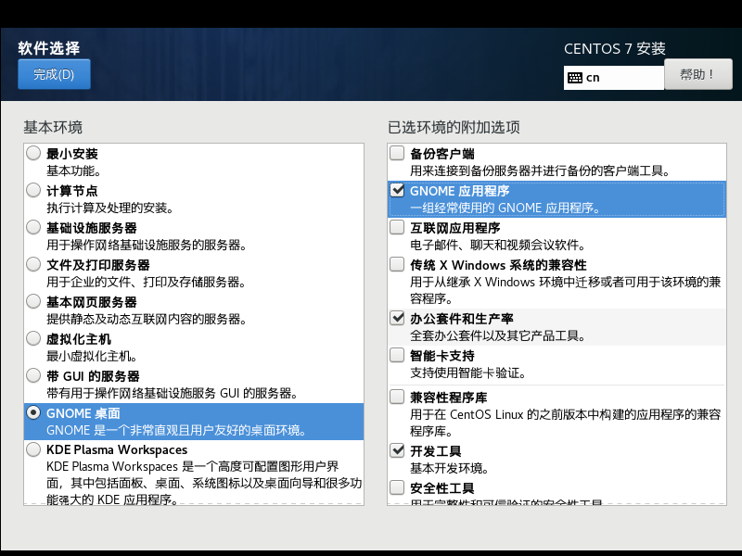Enable the 智能卡支持 checkbox
742x556 pixels.
coord(397,355)
